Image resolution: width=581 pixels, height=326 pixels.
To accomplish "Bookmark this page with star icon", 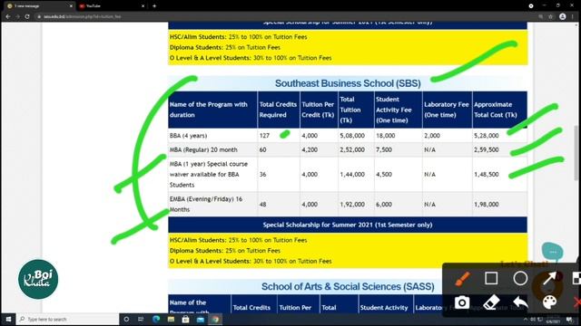I will click(x=551, y=16).
